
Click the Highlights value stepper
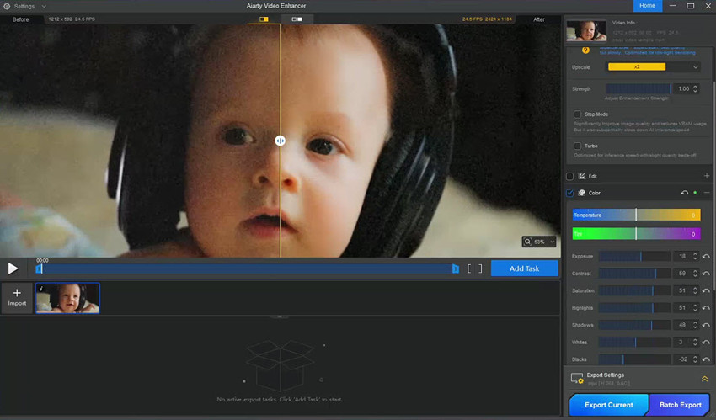pyautogui.click(x=695, y=308)
